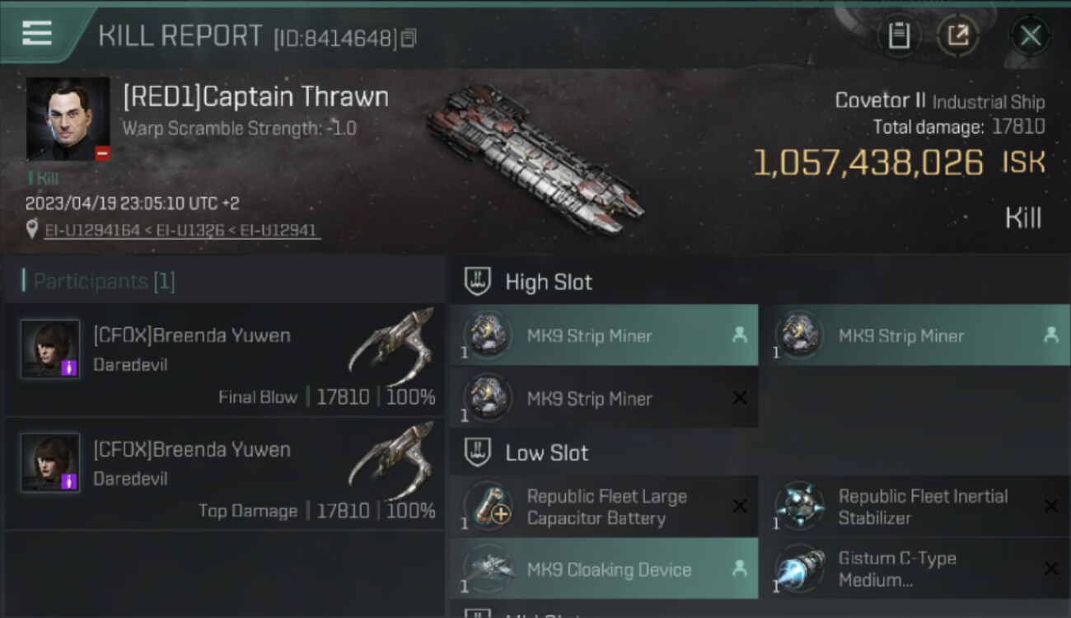The width and height of the screenshot is (1071, 618).
Task: Click Republic Fleet Large Capacitor Battery
Action: tap(603, 507)
